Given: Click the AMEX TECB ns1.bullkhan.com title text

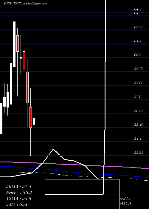Looking at the screenshot, I should 25,4.
